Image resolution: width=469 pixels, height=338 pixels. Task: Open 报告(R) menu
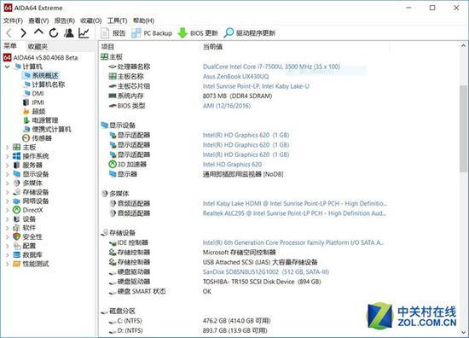[65, 20]
